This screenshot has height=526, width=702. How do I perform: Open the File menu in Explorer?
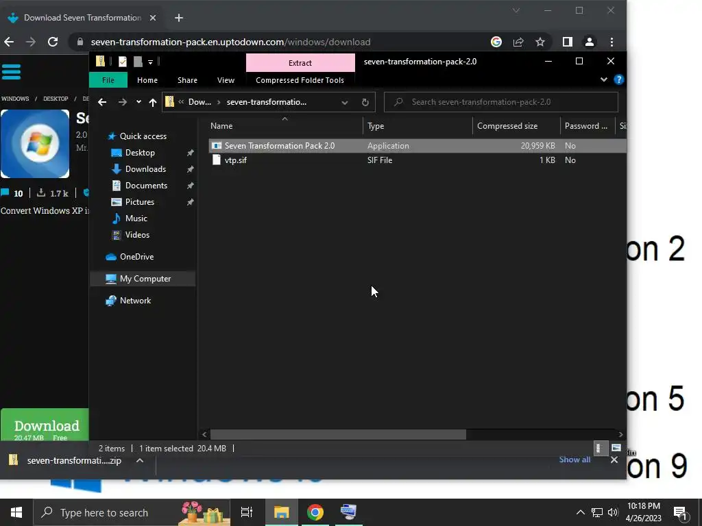pyautogui.click(x=108, y=80)
